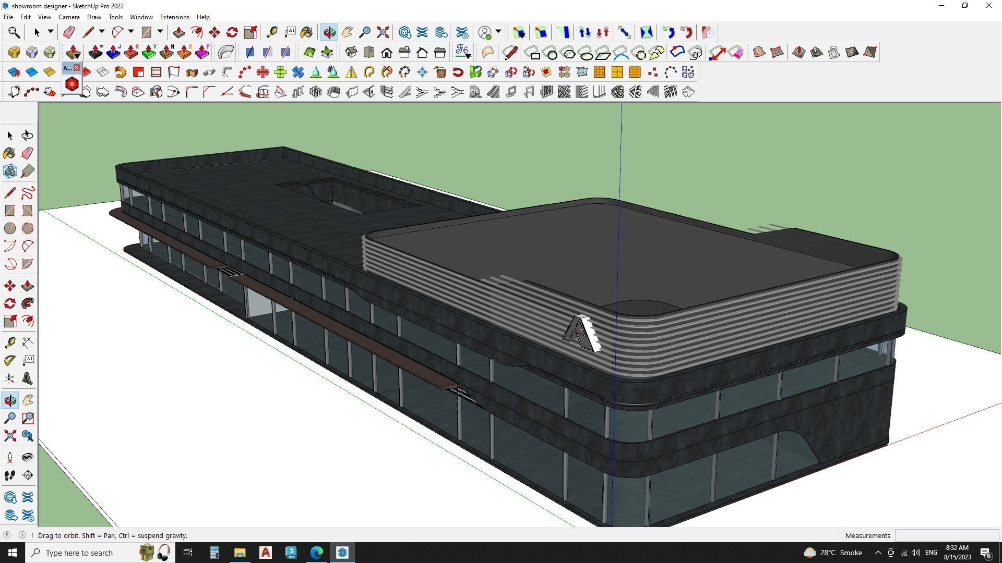The width and height of the screenshot is (1002, 563).
Task: Activate the Pie tool in left palette
Action: click(27, 264)
